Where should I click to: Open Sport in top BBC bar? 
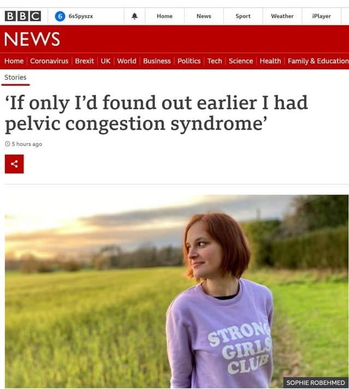(243, 16)
